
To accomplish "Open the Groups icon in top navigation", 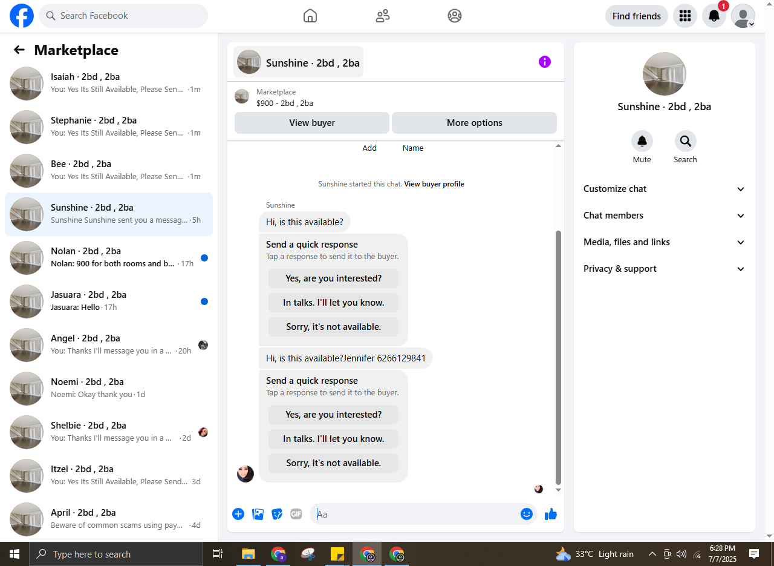I will pos(455,16).
